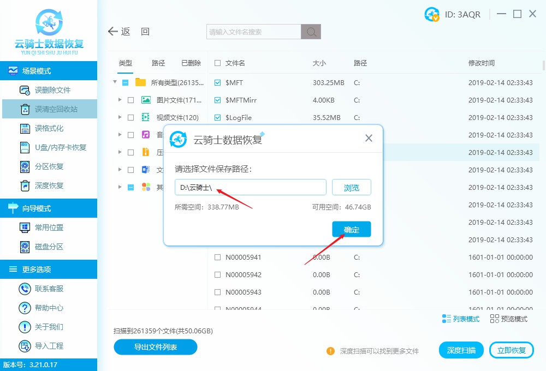Viewport: 546px width, 371px height.
Task: Contact support via the 联系客服 phone icon
Action: coord(25,289)
